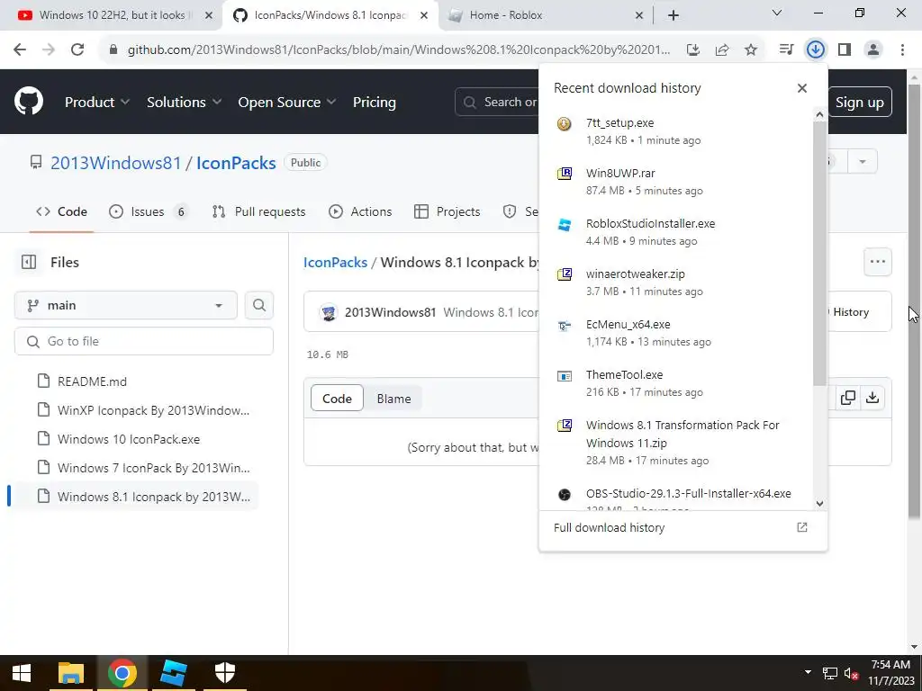Open Windows 8.1 Transformation Pack zip download

coord(676,443)
